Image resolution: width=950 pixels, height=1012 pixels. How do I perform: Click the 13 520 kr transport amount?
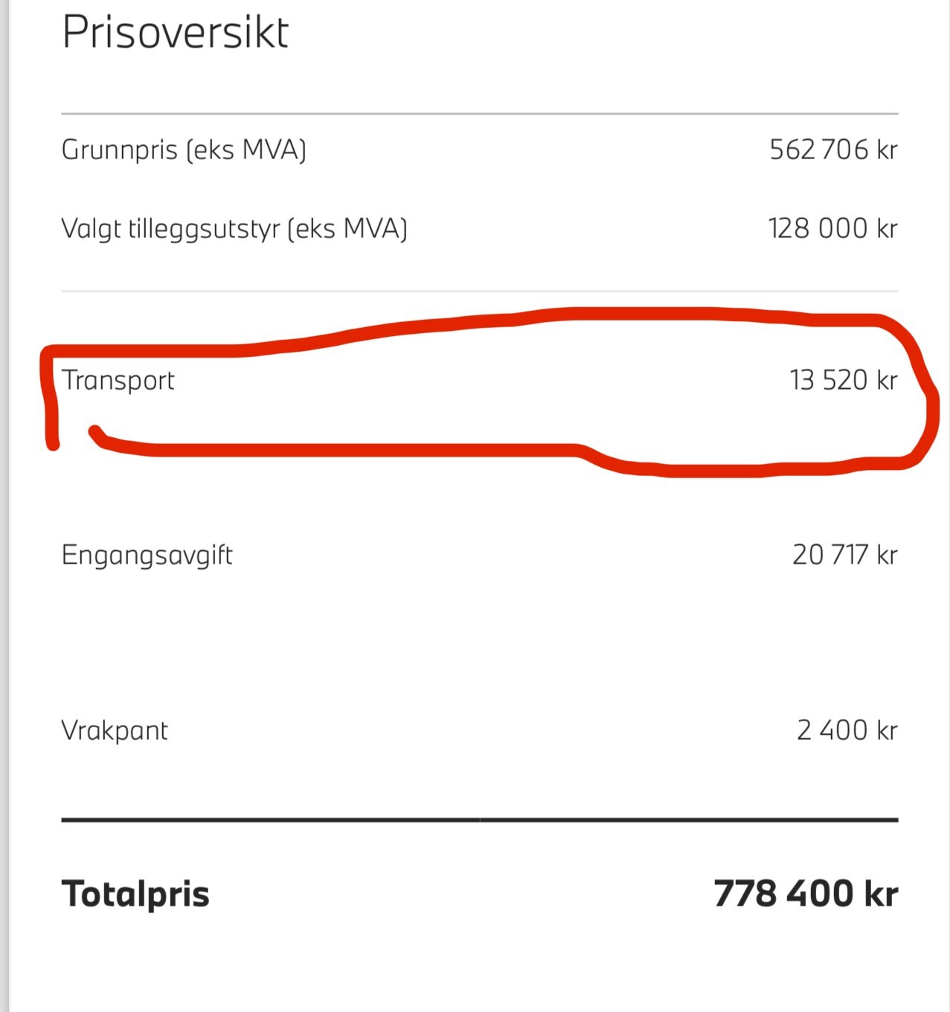click(x=844, y=380)
